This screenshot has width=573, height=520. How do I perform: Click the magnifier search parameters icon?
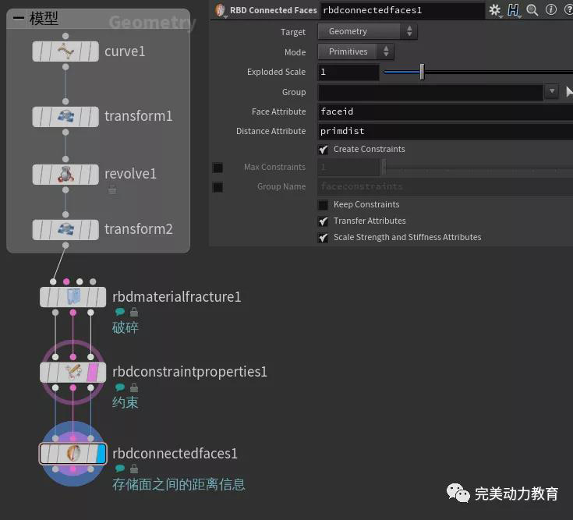(532, 10)
